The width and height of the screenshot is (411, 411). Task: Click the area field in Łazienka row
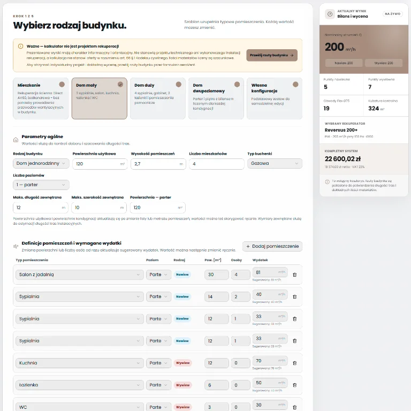[217, 385]
